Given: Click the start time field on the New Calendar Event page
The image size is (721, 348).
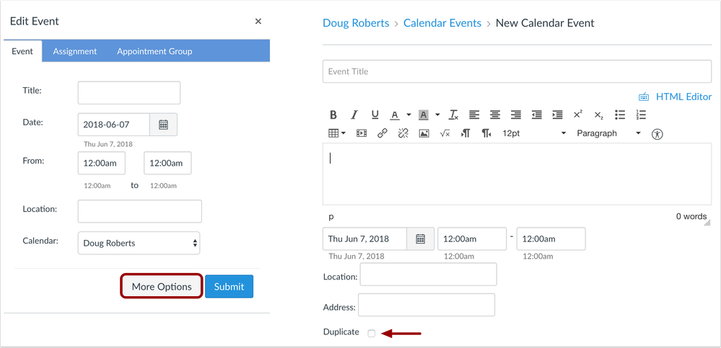Looking at the screenshot, I should [x=472, y=238].
